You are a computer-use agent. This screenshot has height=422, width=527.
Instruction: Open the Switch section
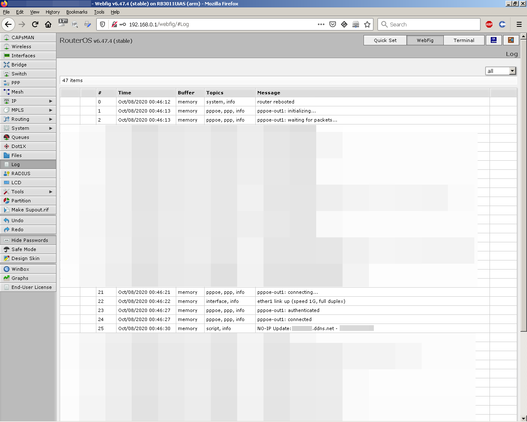[x=28, y=74]
